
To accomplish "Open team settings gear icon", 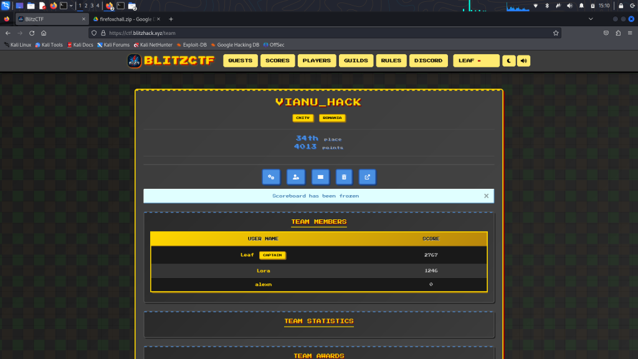I will [271, 177].
